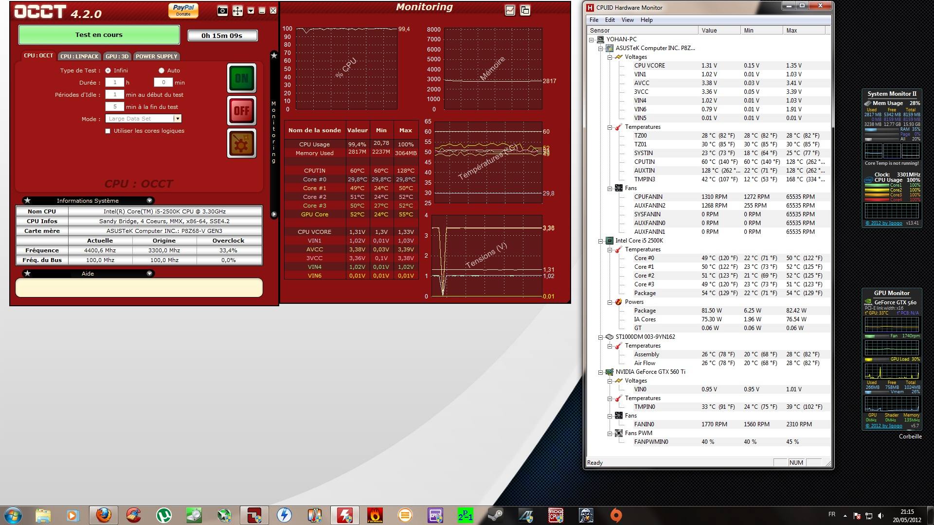Click the green ON start button
934x525 pixels.
(241, 78)
